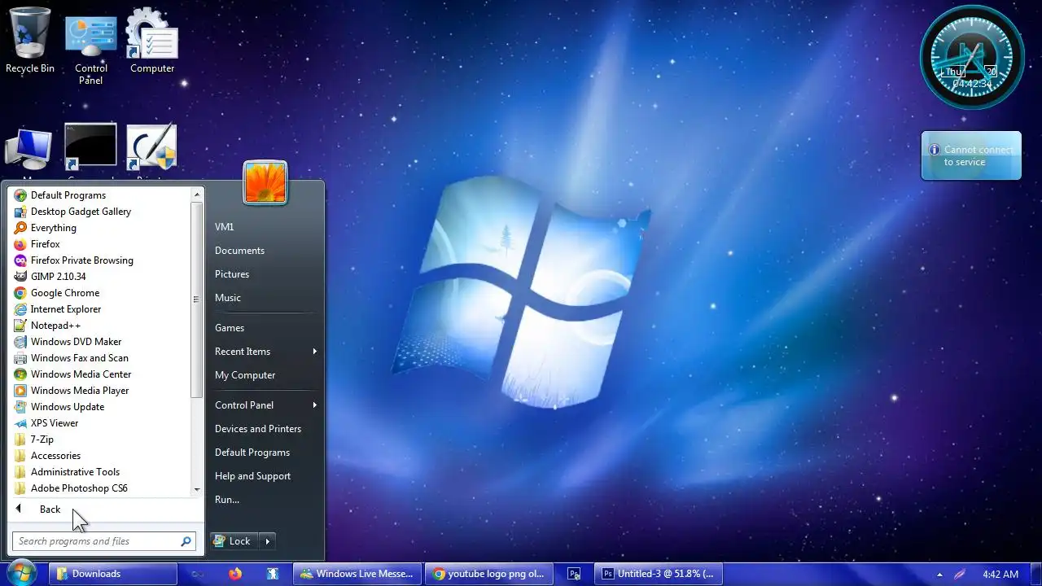The image size is (1042, 586).
Task: Click the feather icon in the system tray
Action: pyautogui.click(x=960, y=575)
